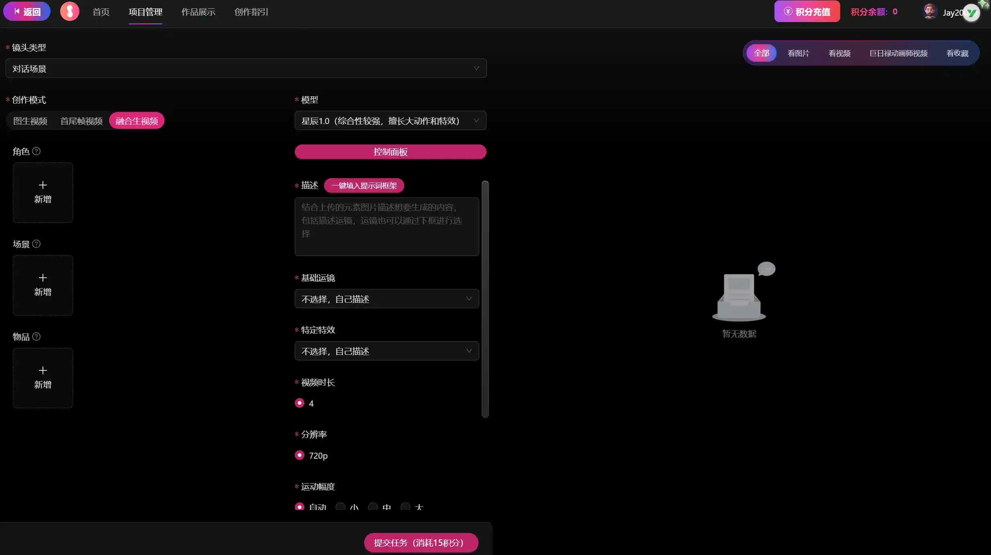Click the 提交任务 submit button
This screenshot has height=555, width=991.
421,543
